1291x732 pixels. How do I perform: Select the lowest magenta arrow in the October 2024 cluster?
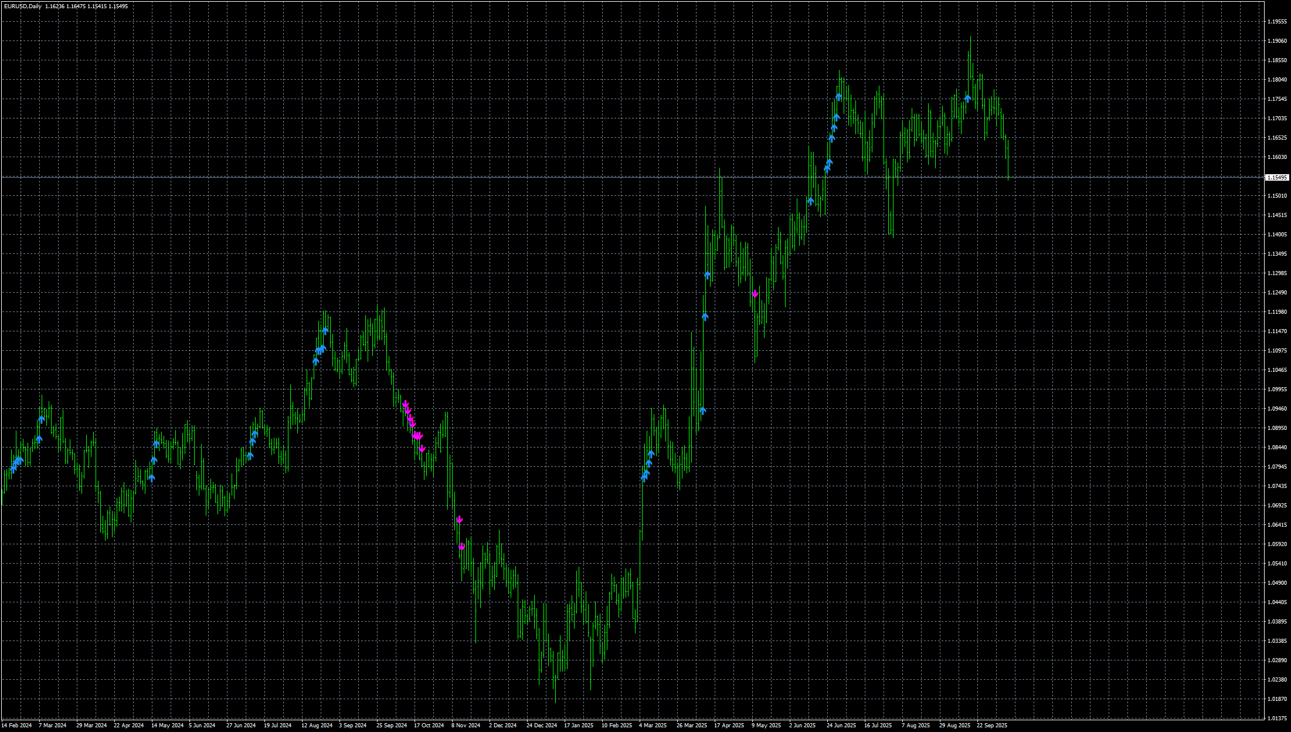click(422, 449)
